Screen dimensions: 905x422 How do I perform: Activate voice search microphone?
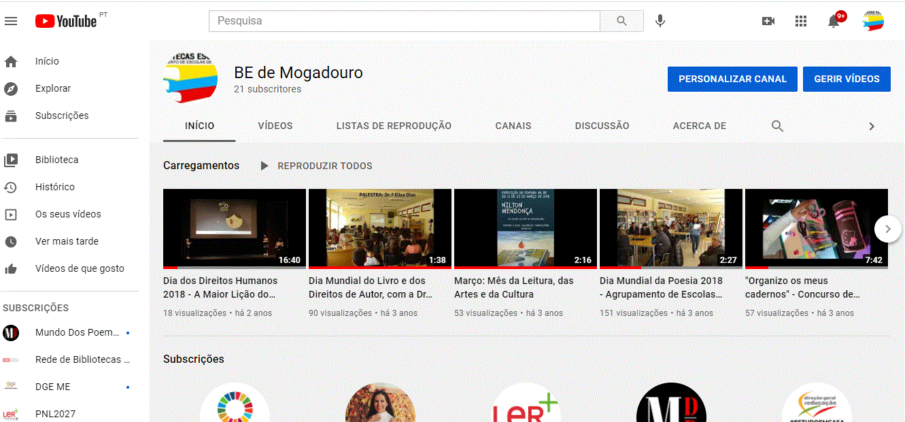coord(660,21)
